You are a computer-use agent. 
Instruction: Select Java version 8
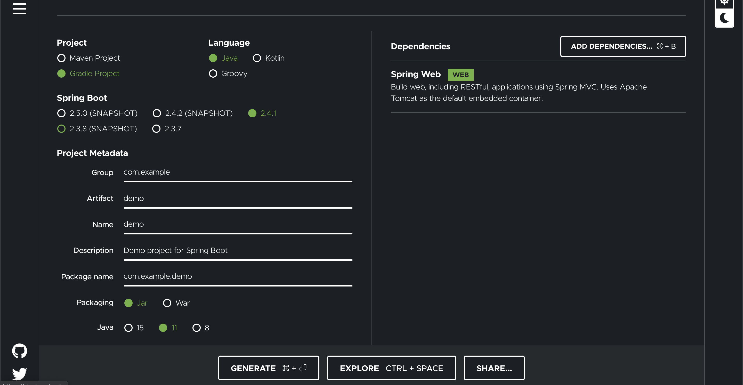click(196, 327)
